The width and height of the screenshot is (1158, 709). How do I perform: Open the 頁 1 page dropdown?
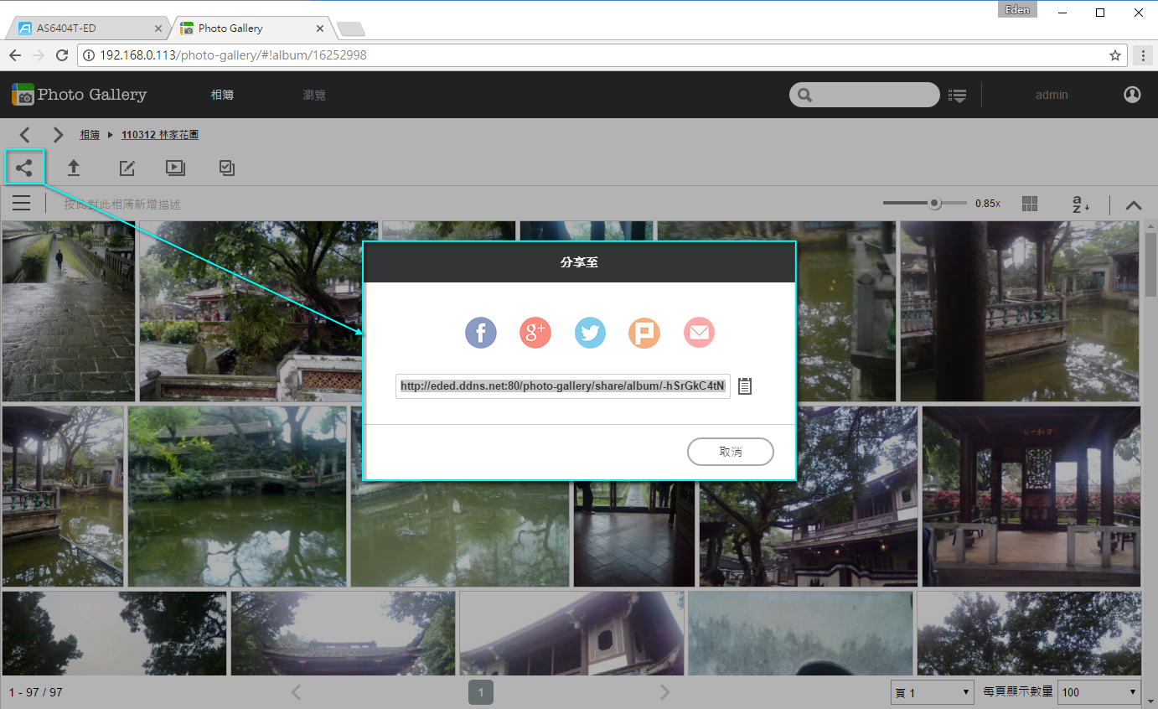click(x=932, y=693)
